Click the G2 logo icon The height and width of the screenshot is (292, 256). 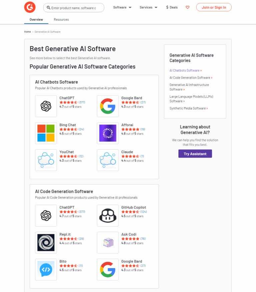click(x=30, y=7)
